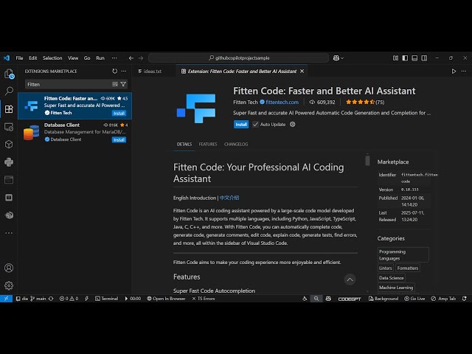The width and height of the screenshot is (472, 354).
Task: Open notifications bell in status bar
Action: click(x=465, y=299)
